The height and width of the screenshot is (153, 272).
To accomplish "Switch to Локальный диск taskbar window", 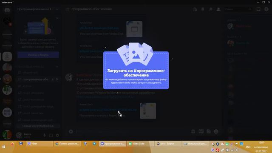I will [x=195, y=144].
